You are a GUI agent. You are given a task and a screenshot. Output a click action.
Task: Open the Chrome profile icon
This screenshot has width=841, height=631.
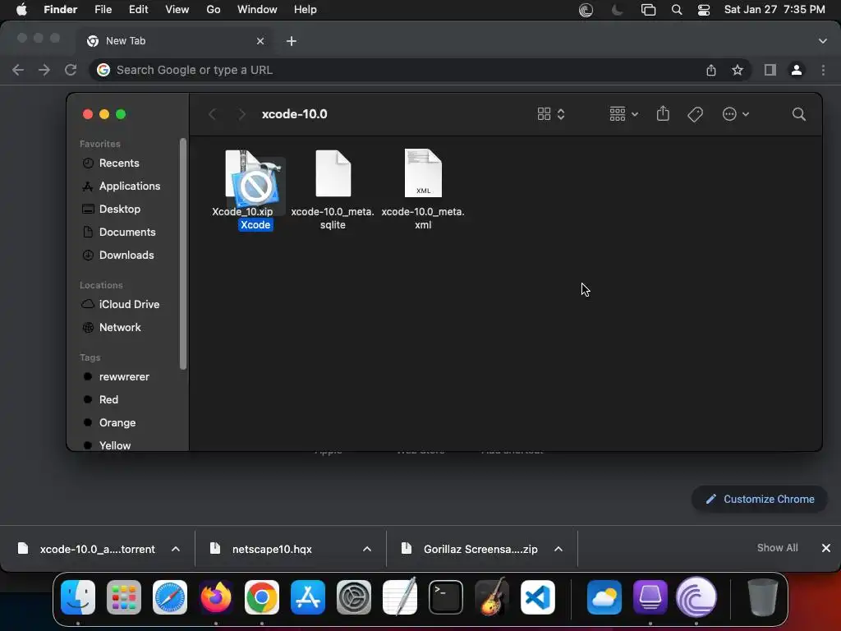coord(797,70)
